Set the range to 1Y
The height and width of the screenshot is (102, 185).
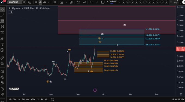[x=38, y=99]
